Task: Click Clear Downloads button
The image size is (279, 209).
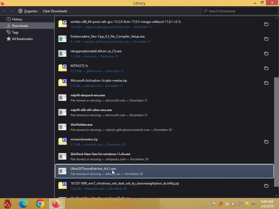Action: click(55, 11)
